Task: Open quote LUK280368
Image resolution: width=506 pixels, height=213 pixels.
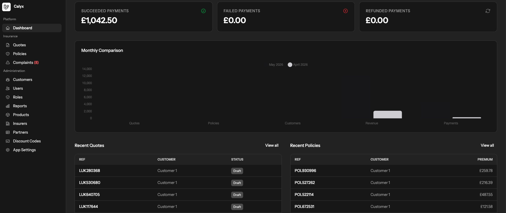Action: point(90,171)
